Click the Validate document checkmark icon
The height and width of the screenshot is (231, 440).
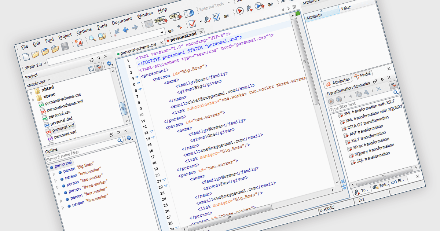(193, 24)
